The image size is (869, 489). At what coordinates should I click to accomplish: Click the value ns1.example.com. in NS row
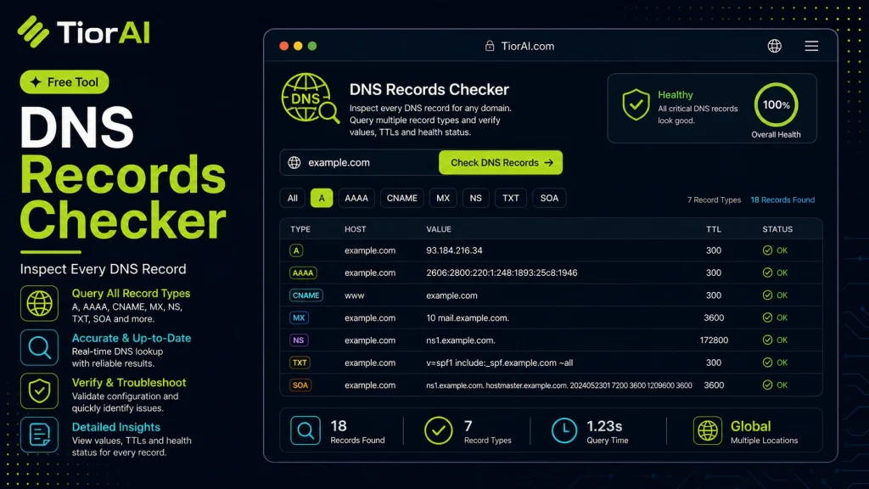tap(461, 340)
